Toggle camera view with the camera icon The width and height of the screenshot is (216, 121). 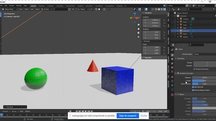tap(138, 33)
